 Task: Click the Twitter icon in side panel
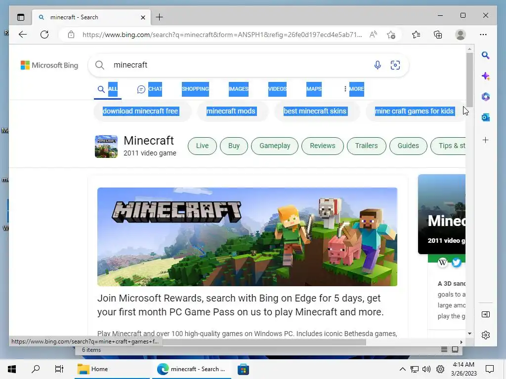click(456, 263)
